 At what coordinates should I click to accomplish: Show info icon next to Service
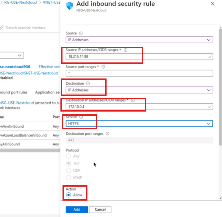tap(81, 117)
